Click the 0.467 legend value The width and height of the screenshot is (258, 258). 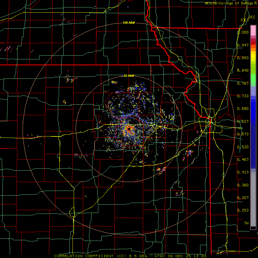(x=243, y=160)
